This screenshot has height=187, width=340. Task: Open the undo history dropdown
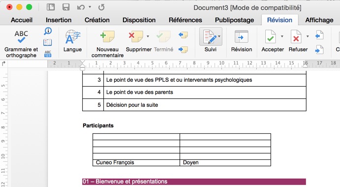(x=90, y=7)
